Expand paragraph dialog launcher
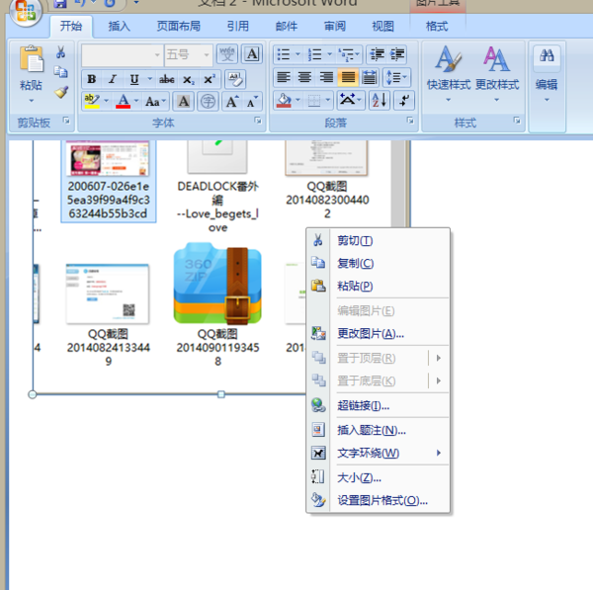 (410, 121)
